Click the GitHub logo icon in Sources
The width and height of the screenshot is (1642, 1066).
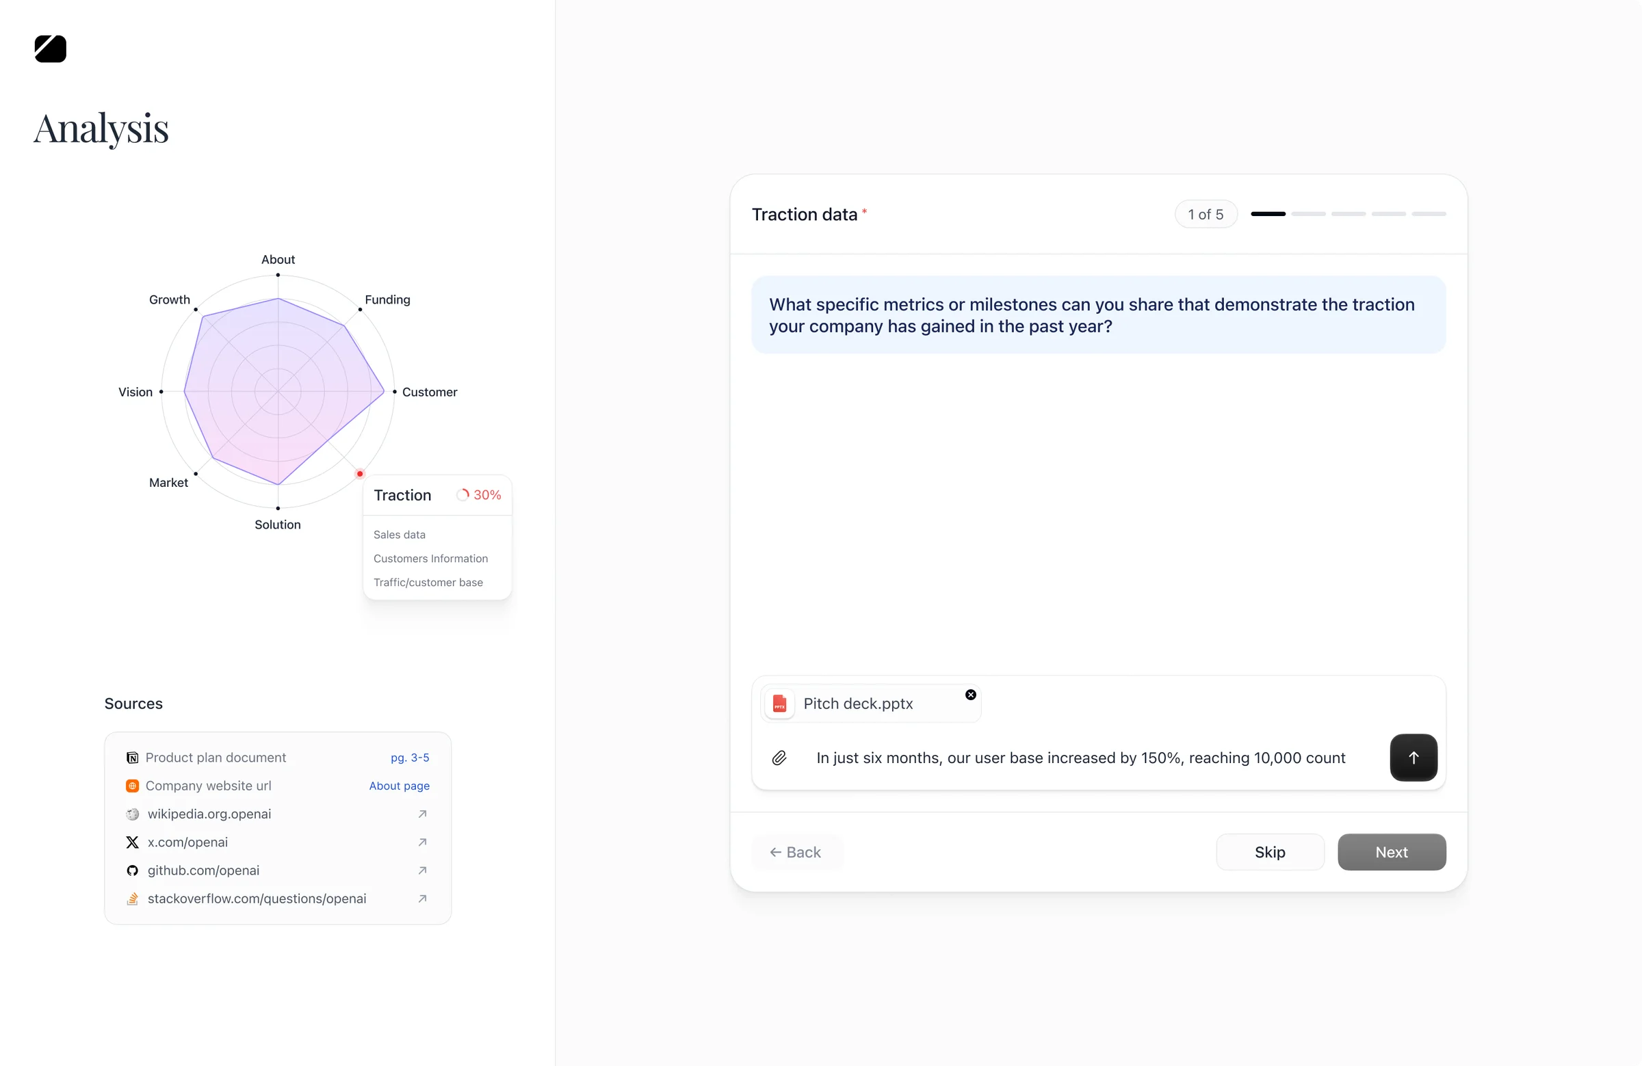[133, 871]
